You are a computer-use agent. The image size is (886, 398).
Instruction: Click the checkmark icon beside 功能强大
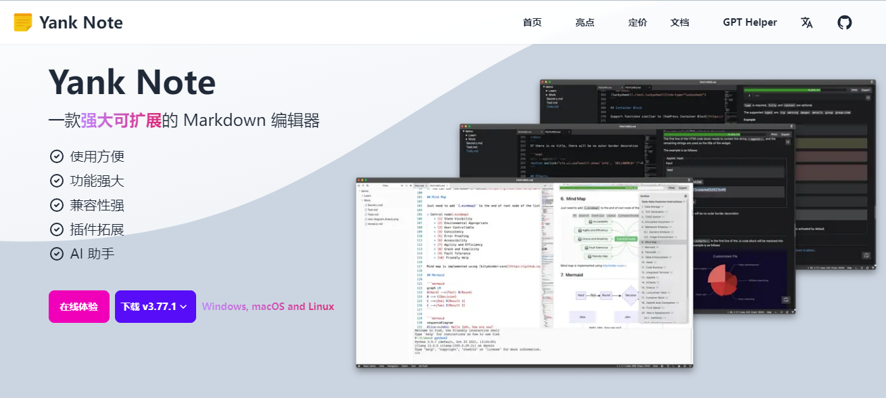56,180
